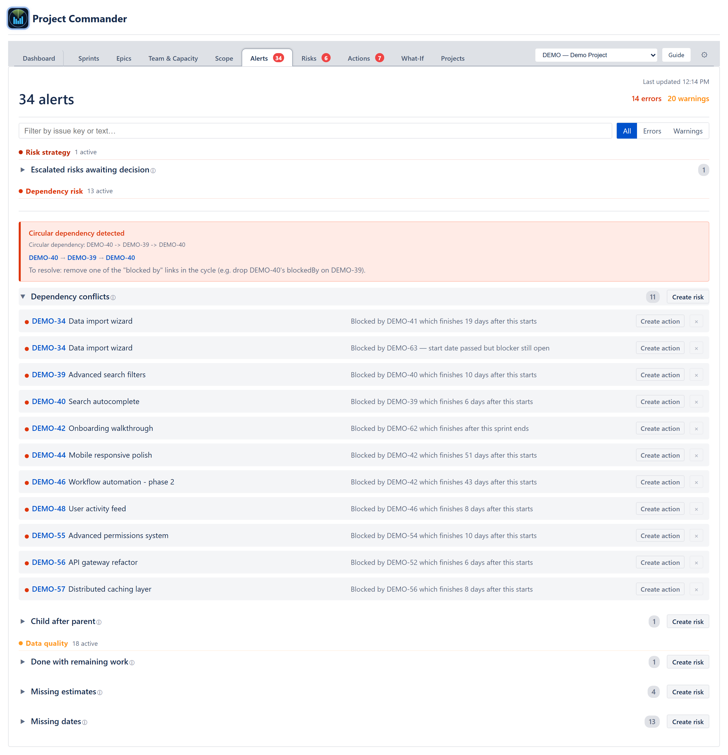Dismiss the DEMO-34 blocked by DEMO-63 alert

tap(696, 348)
